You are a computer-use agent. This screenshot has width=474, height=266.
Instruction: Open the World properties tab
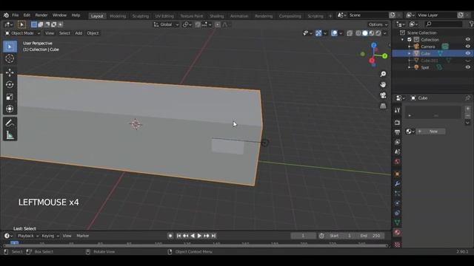pyautogui.click(x=397, y=162)
